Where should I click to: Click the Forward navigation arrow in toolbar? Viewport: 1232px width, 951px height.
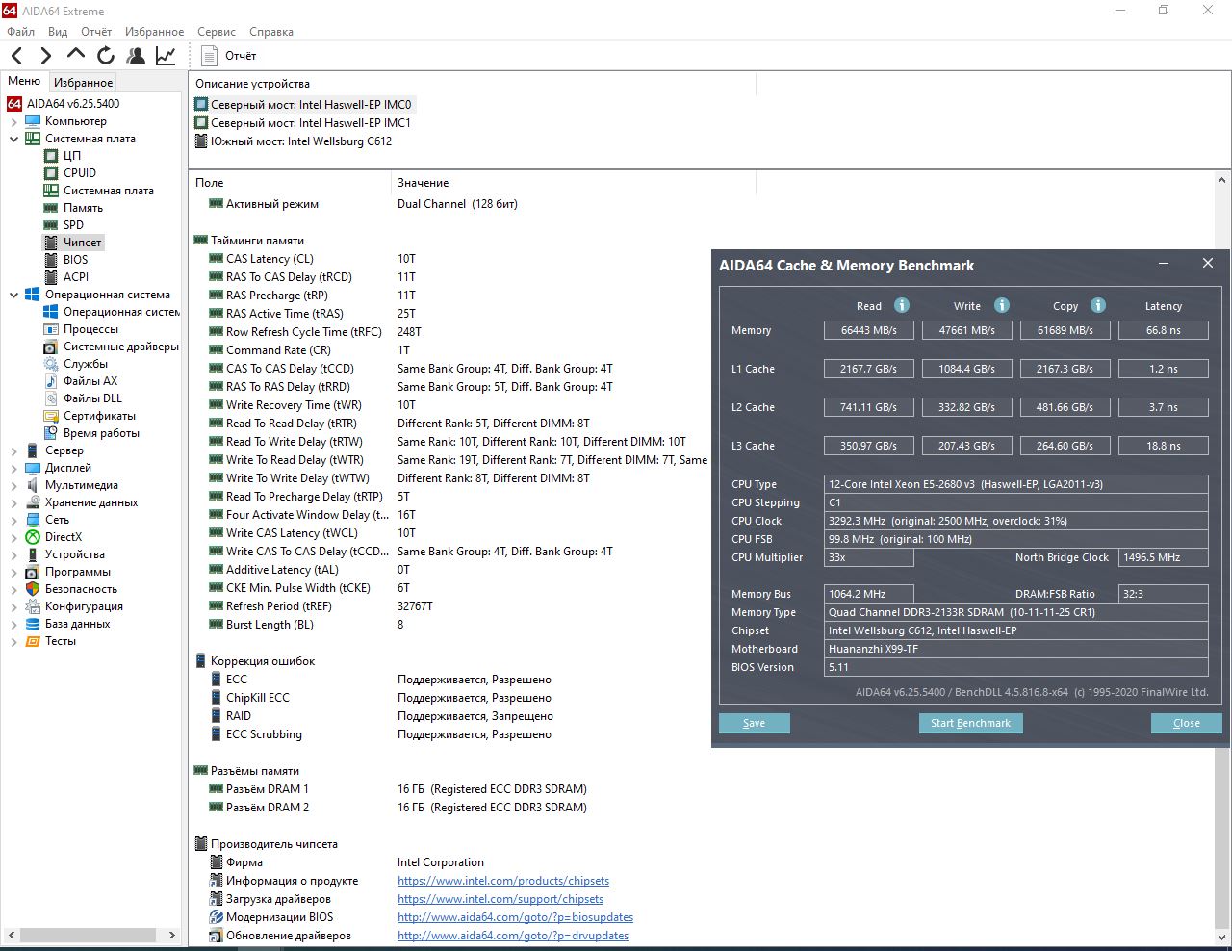click(x=45, y=56)
